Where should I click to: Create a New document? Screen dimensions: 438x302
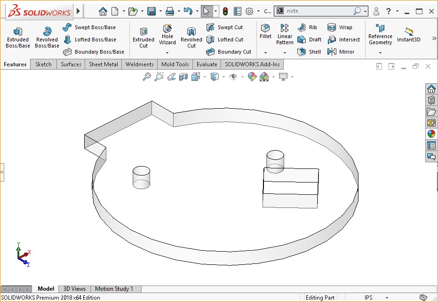(115, 11)
